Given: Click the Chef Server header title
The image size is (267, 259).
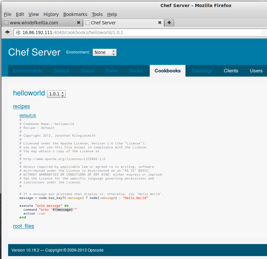Looking at the screenshot, I should pos(34,52).
